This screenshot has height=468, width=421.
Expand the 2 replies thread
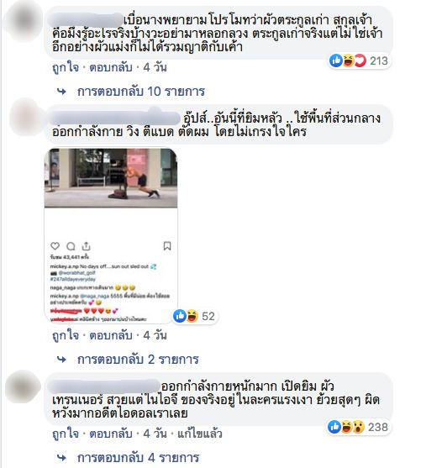coord(138,360)
